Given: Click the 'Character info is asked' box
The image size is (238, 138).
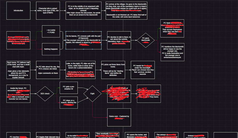Looking at the screenshot, I should click(48, 11).
